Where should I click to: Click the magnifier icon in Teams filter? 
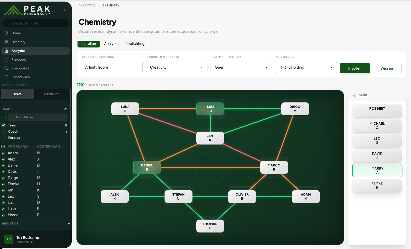(12, 117)
